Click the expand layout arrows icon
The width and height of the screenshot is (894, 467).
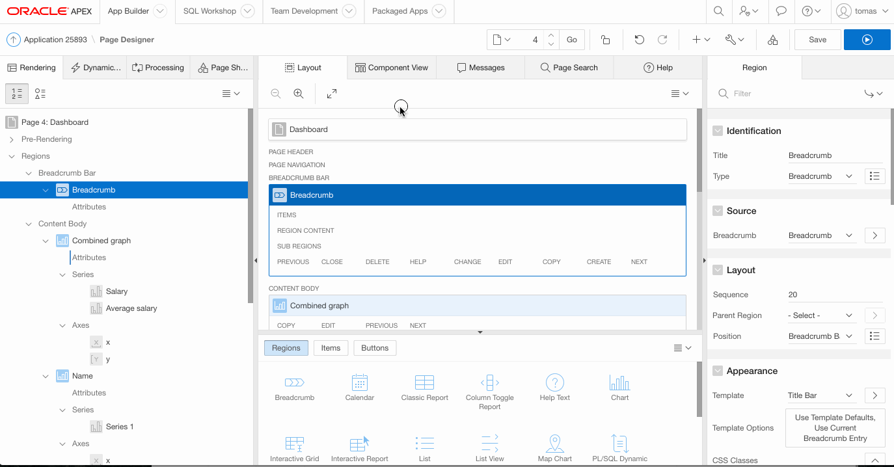click(x=332, y=94)
